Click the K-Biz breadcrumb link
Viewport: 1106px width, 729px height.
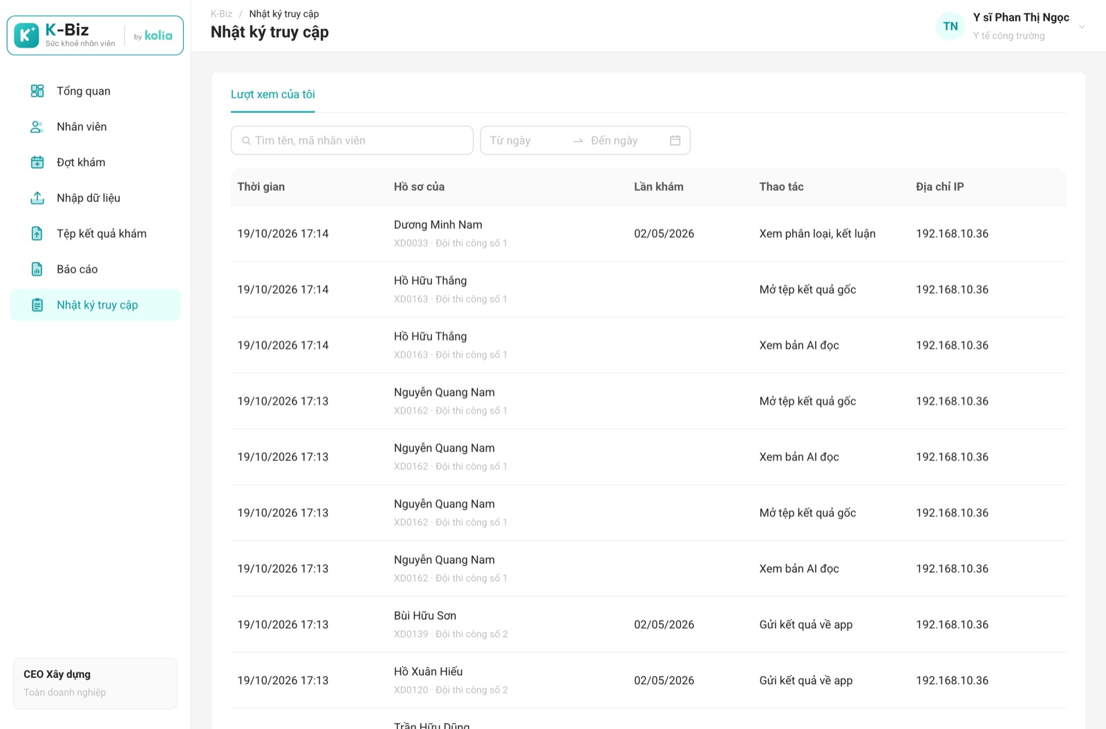221,14
